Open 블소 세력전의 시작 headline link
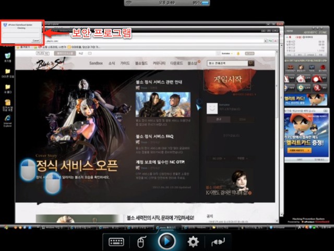This screenshot has height=251, width=334. 160,218
